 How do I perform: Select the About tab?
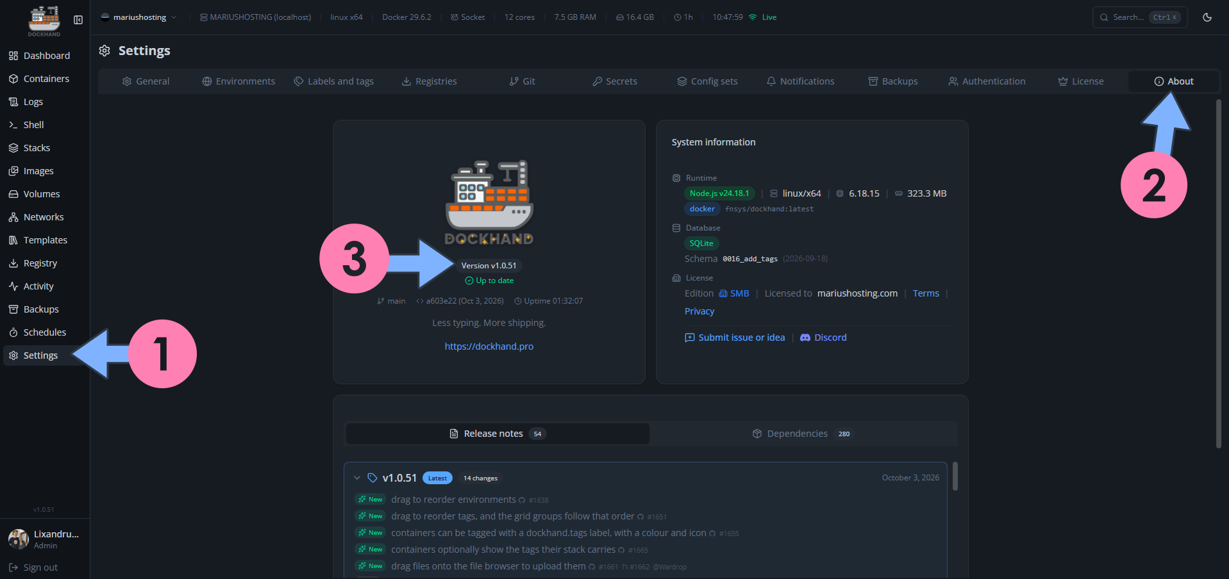click(1174, 81)
